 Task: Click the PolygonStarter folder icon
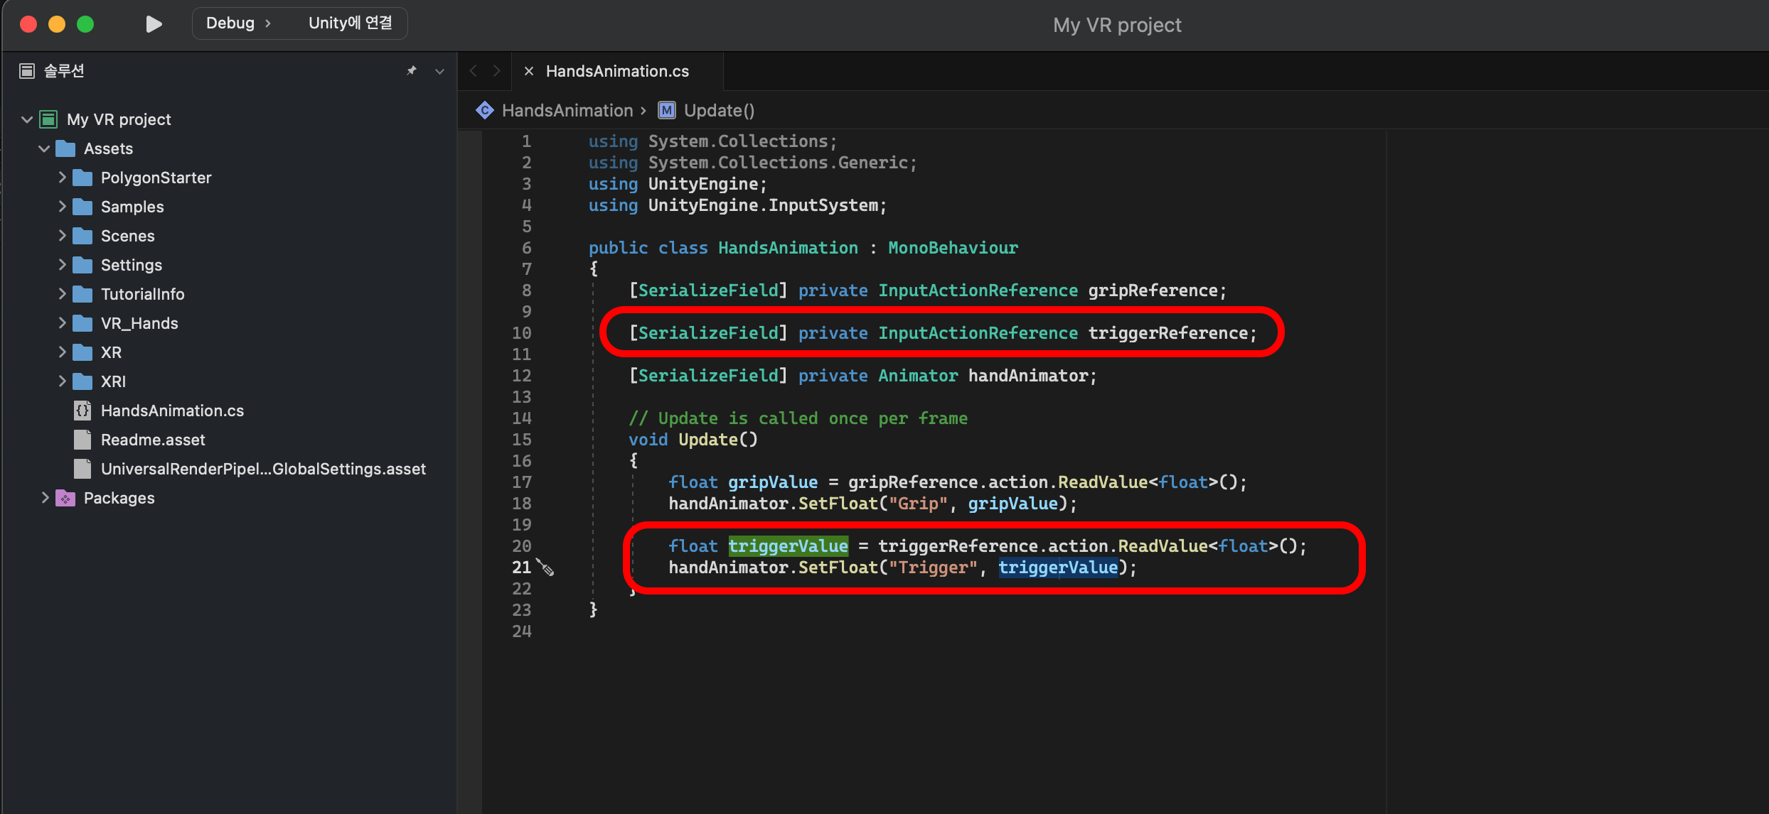click(x=82, y=178)
